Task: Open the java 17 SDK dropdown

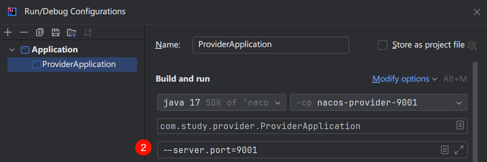Action: [x=221, y=102]
